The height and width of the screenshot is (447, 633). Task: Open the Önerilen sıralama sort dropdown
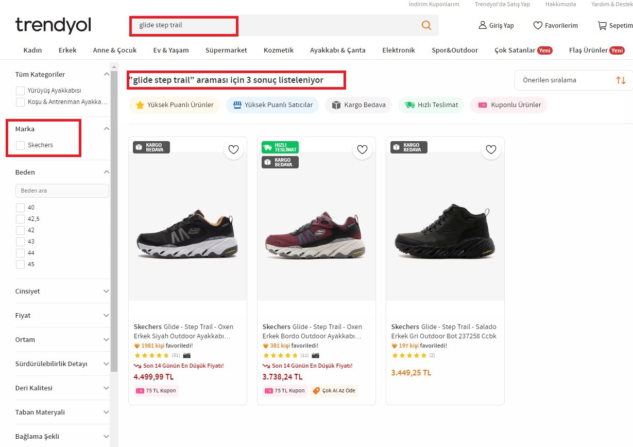573,80
